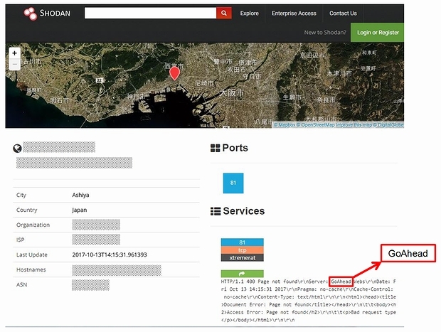Click in the Shodan search field
Viewport: 441px width, 332px height.
tap(149, 13)
